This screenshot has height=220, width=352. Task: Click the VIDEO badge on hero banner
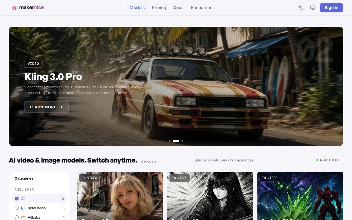[x=33, y=64]
